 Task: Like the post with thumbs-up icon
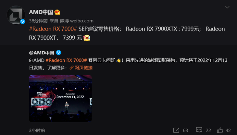pyautogui.click(x=220, y=130)
